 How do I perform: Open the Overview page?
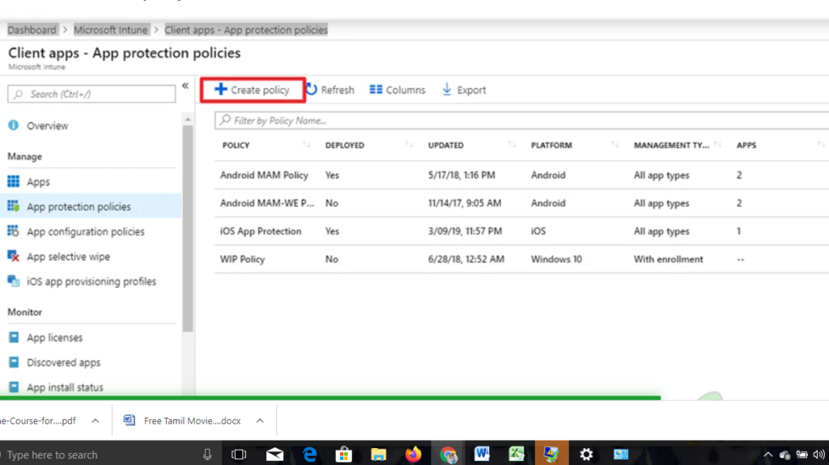(48, 126)
